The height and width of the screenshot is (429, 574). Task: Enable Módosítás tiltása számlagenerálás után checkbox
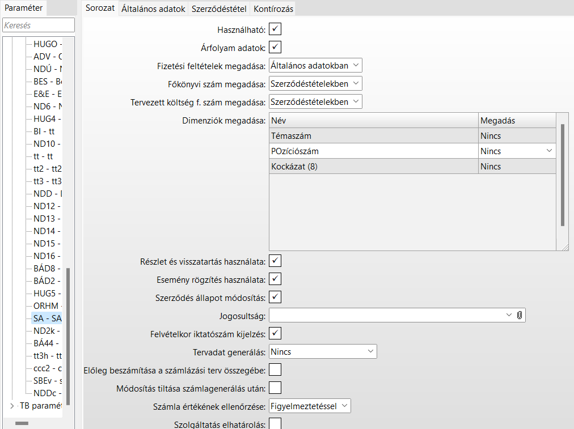coord(275,388)
